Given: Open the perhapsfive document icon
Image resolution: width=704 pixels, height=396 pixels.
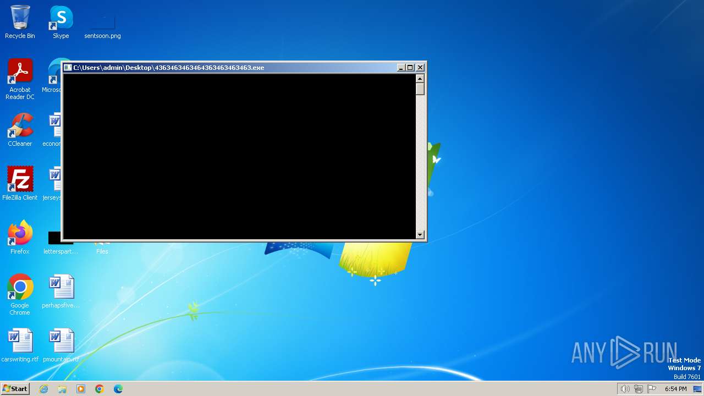Looking at the screenshot, I should click(x=61, y=291).
